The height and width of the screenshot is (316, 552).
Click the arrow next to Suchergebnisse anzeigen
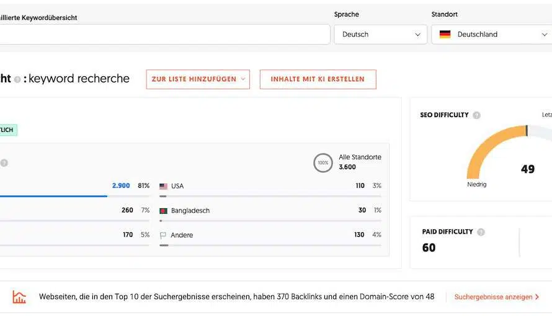pyautogui.click(x=537, y=297)
